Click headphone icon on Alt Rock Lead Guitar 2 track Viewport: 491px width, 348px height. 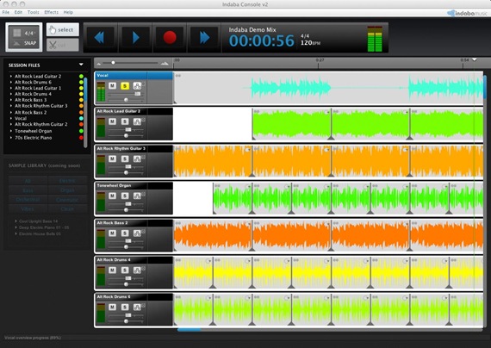coord(137,121)
